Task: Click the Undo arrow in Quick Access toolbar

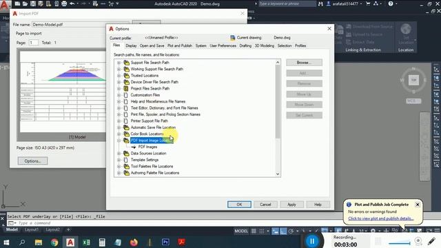Action: [72, 3]
